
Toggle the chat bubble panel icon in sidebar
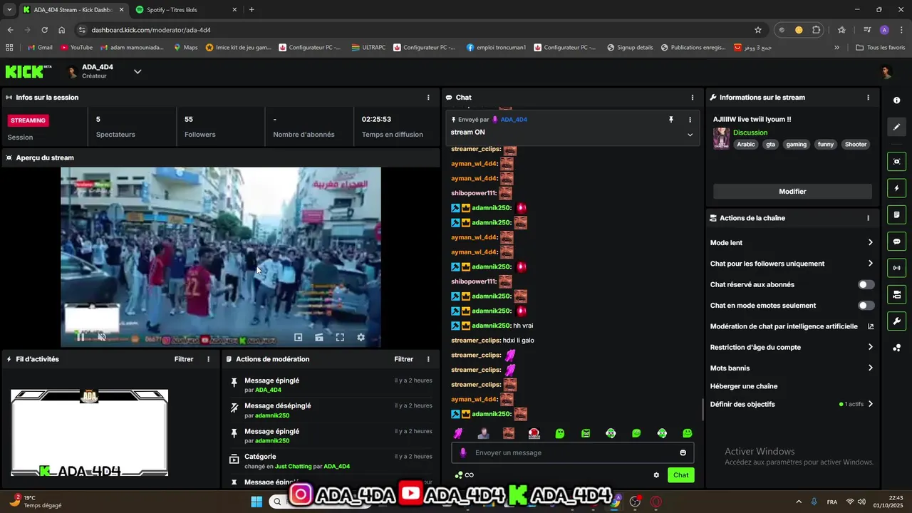tap(896, 242)
